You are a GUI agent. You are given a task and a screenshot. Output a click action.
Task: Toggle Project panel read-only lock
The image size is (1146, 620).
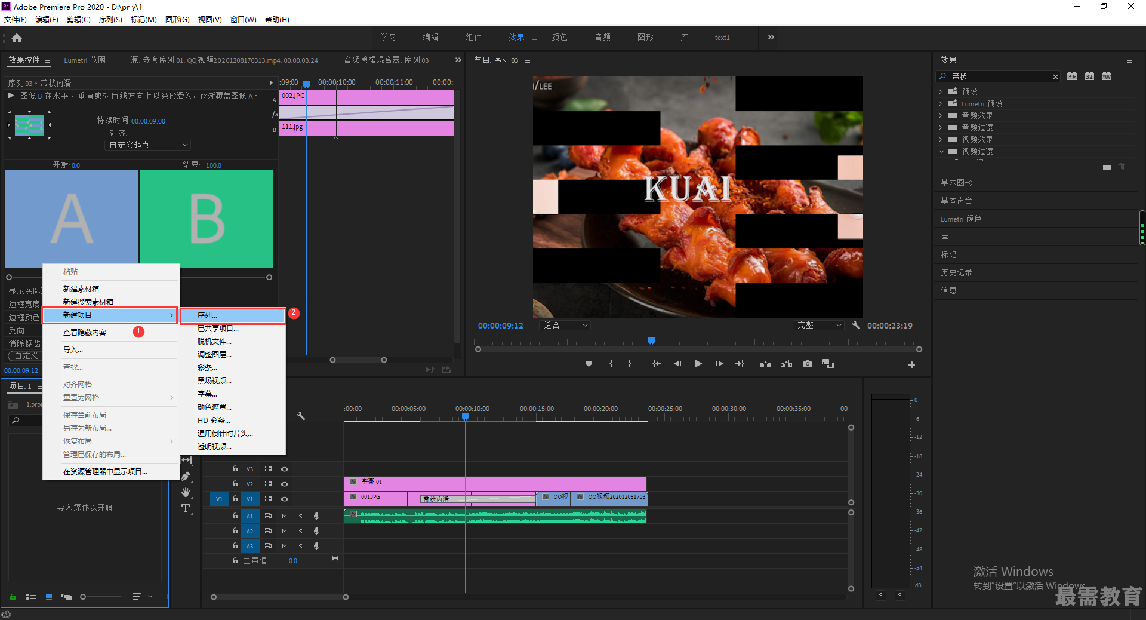tap(13, 597)
